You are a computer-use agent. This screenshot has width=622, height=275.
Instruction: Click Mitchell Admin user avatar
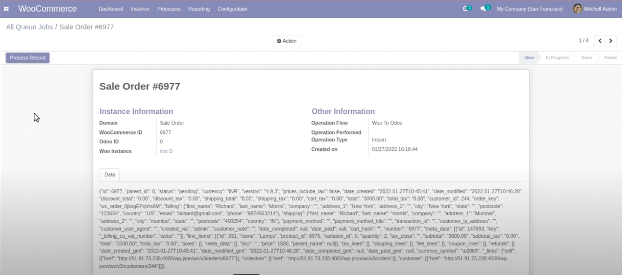point(577,9)
